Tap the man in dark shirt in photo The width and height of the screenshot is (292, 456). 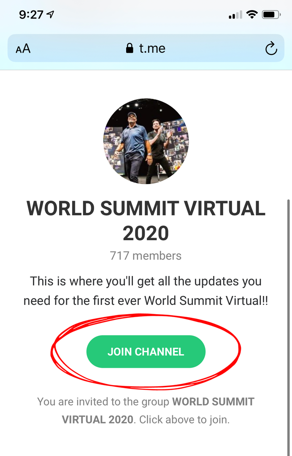click(159, 150)
